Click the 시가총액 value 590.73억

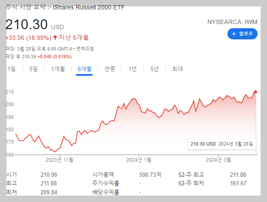coord(150,175)
